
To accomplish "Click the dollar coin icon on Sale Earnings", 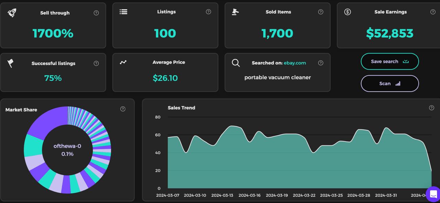I will point(348,12).
